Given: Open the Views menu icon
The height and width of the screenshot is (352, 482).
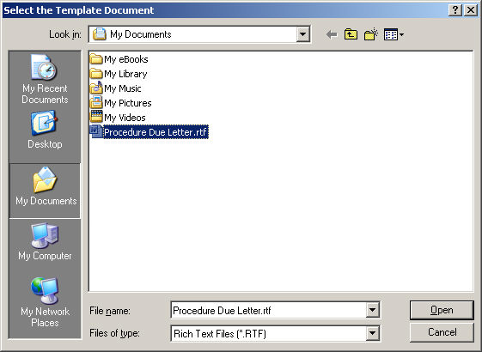Looking at the screenshot, I should coord(394,34).
